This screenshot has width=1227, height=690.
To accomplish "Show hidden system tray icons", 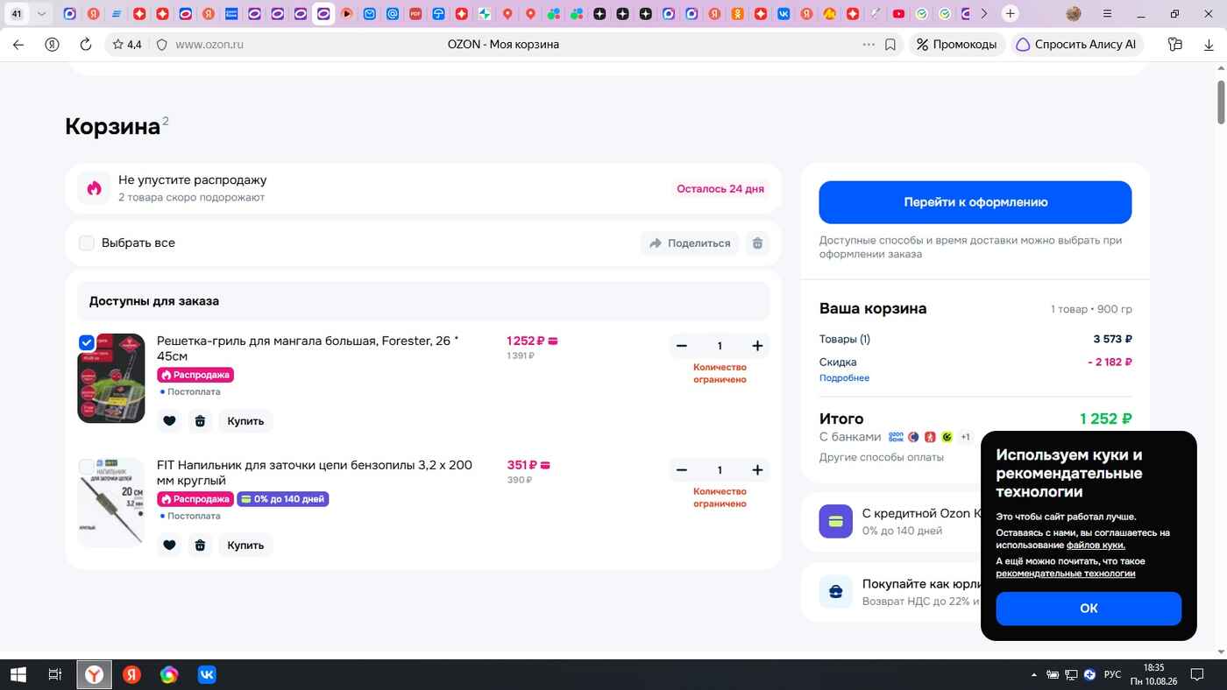I will click(1034, 674).
